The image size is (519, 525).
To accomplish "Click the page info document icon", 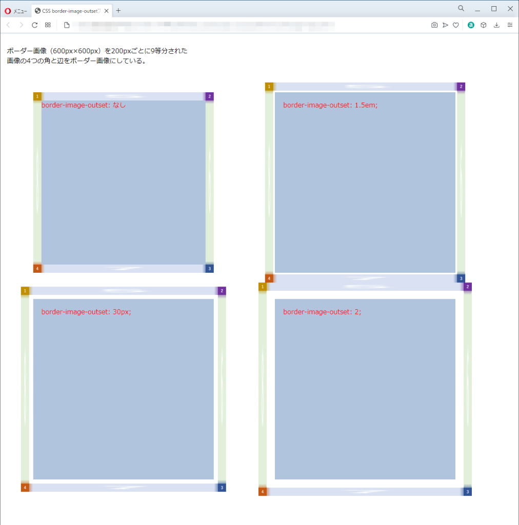I will click(x=67, y=25).
